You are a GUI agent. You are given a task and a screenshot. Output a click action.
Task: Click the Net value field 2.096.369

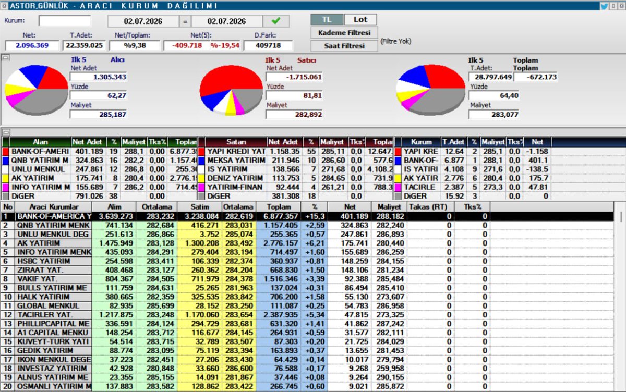coord(32,45)
